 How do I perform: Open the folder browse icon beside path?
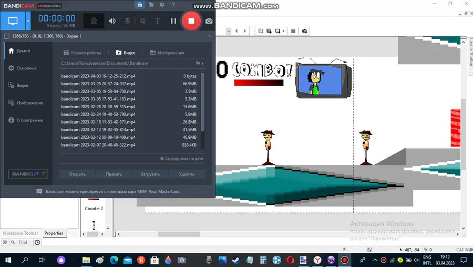click(198, 63)
